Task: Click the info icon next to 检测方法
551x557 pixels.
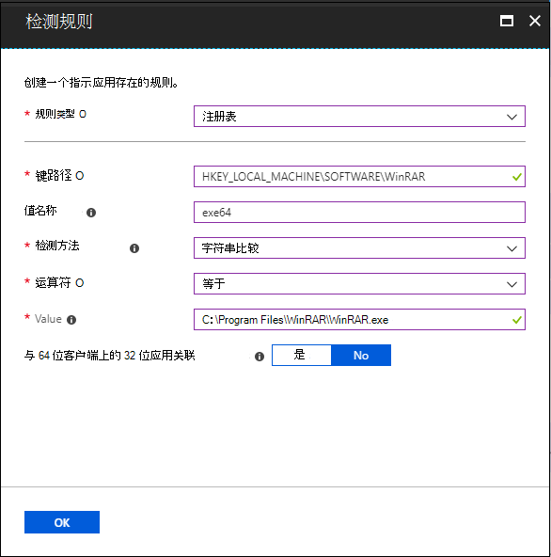Action: pyautogui.click(x=134, y=248)
